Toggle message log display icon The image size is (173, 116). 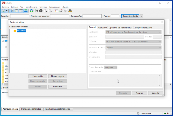[12, 11]
